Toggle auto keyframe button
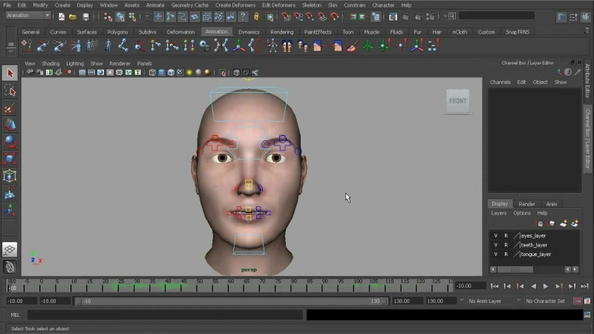 click(577, 301)
